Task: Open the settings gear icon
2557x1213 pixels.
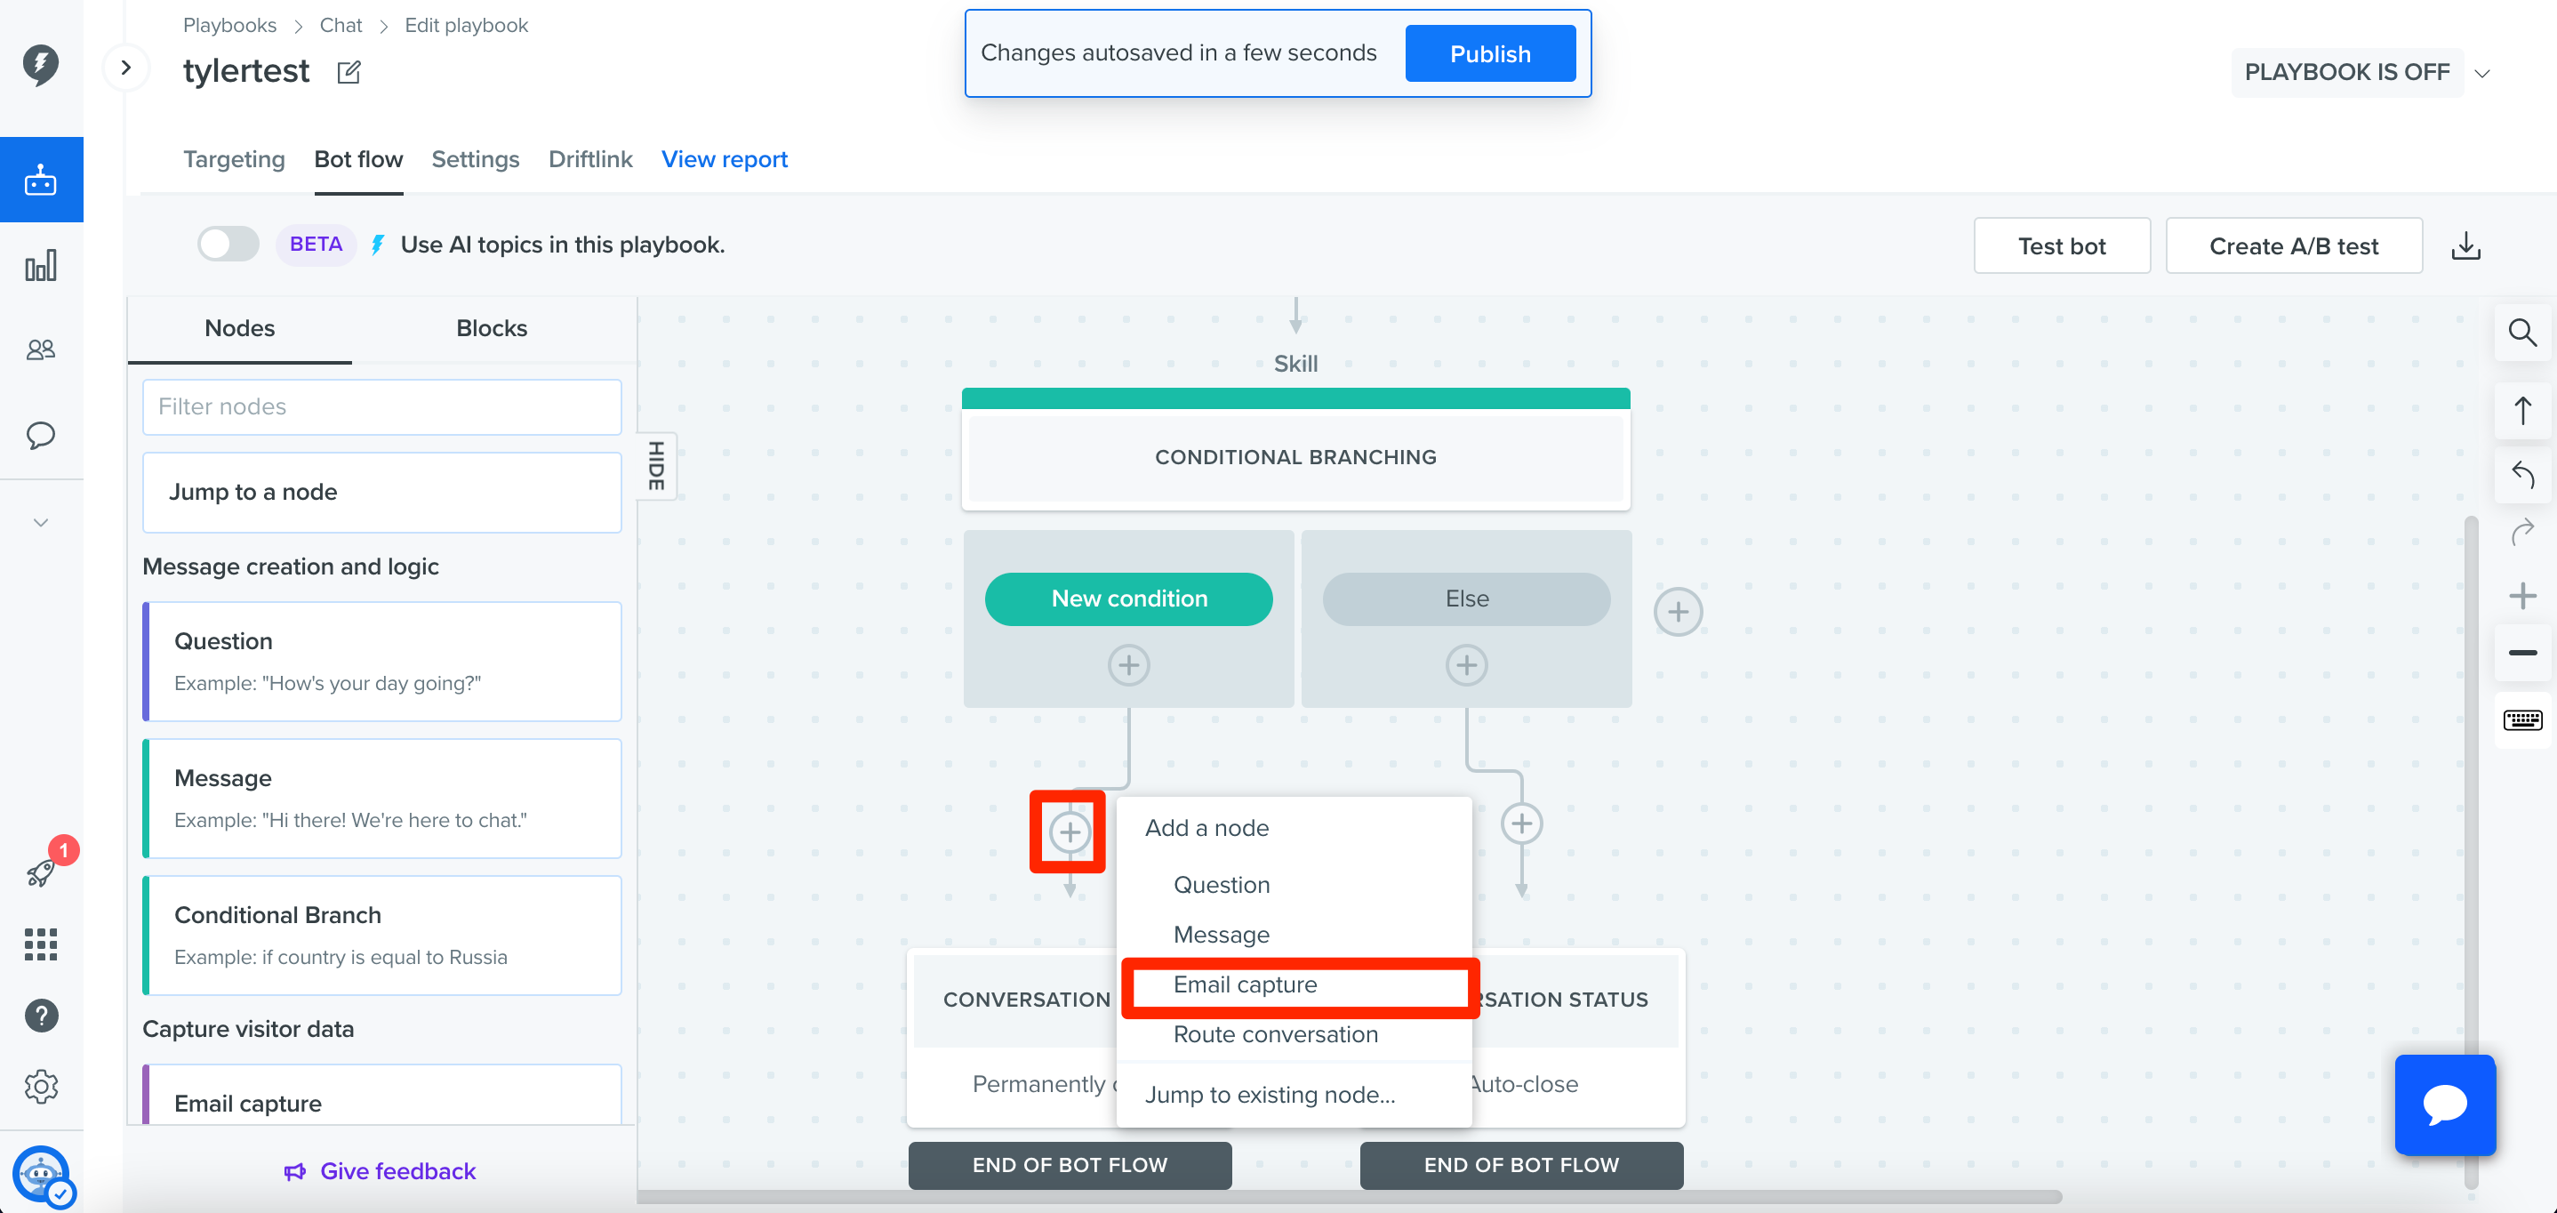Action: tap(41, 1086)
